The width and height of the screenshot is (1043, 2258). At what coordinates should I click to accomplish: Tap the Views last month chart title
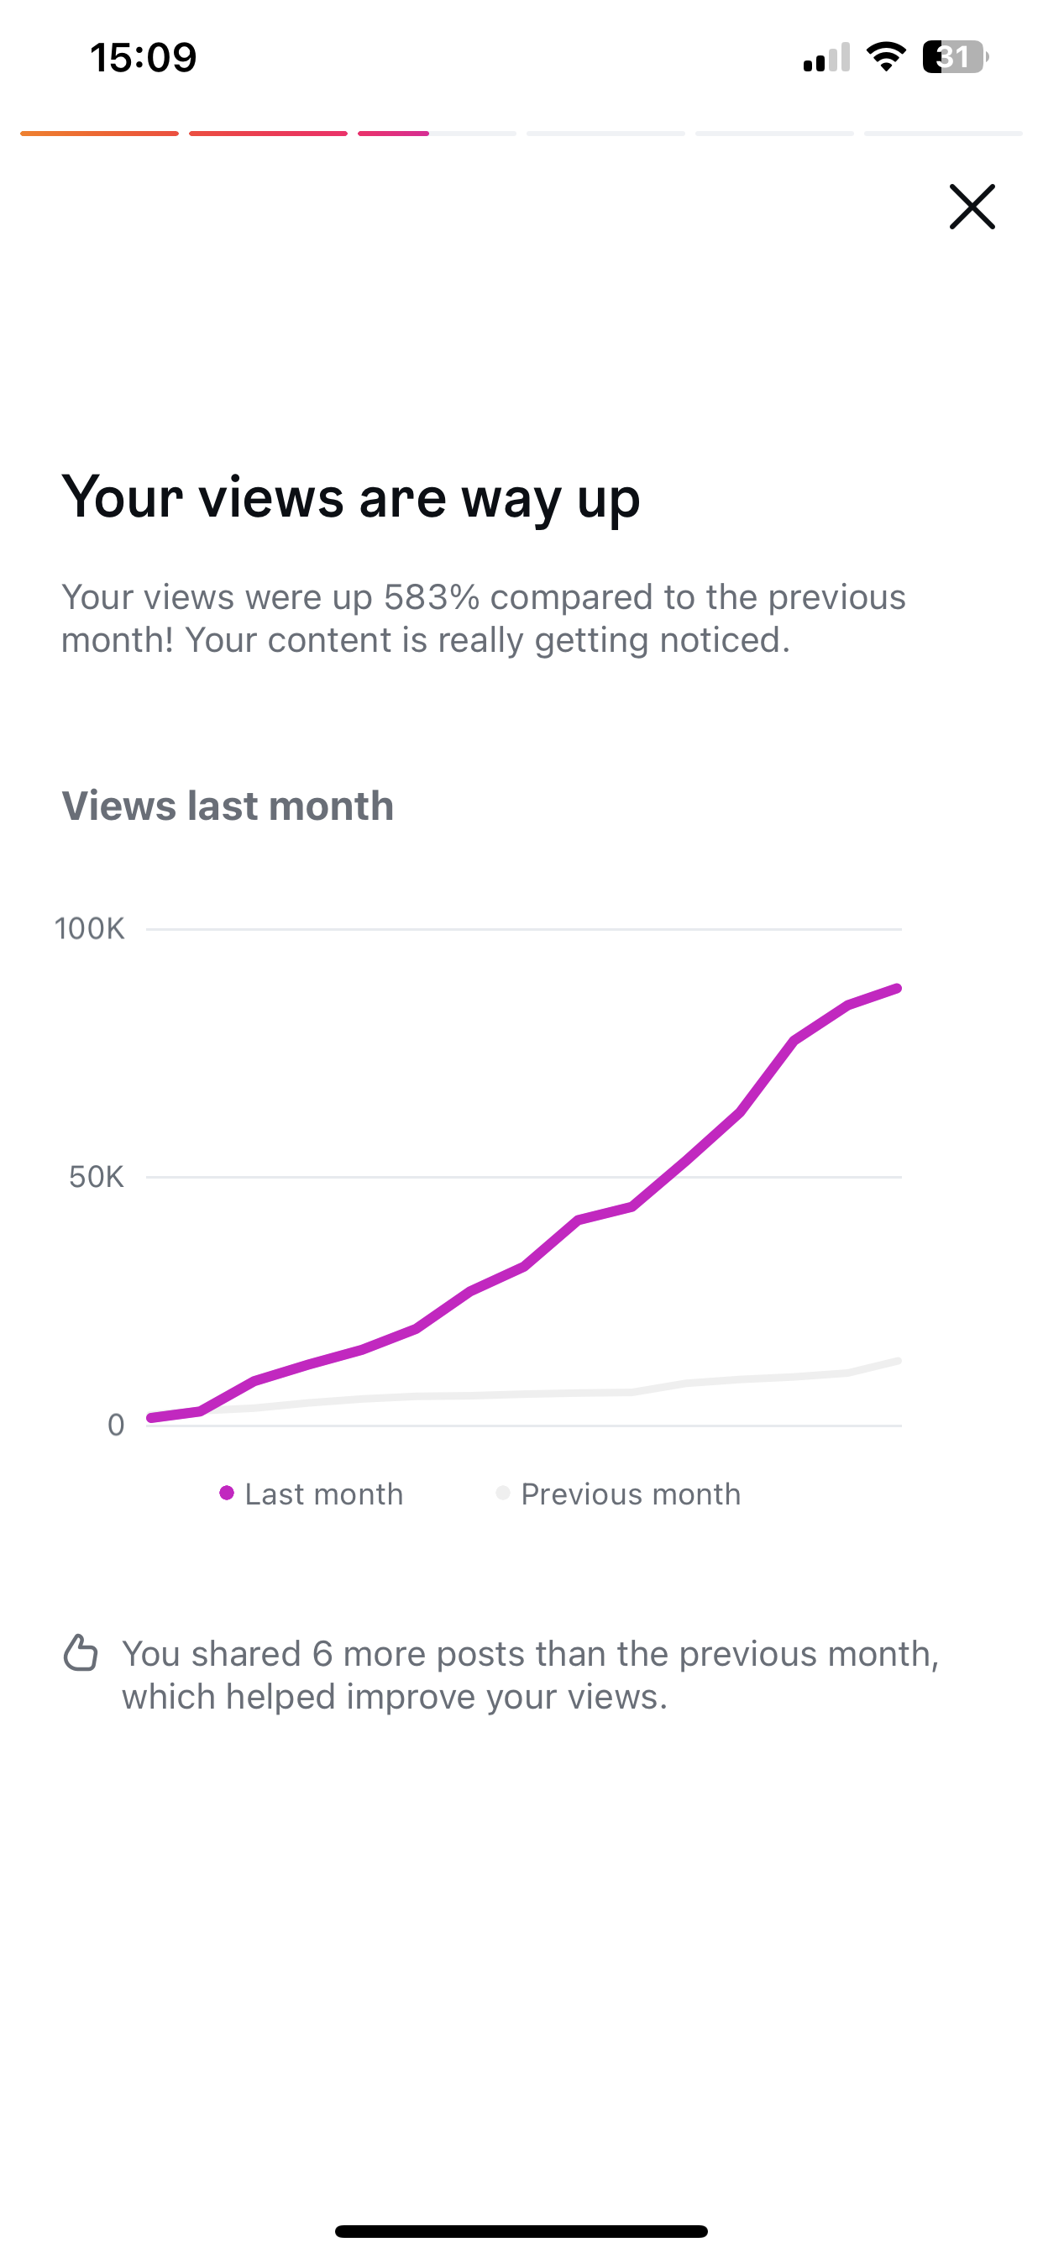(x=228, y=806)
